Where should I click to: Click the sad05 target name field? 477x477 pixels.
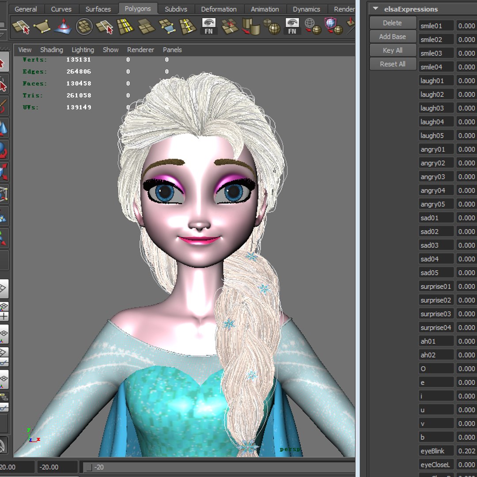436,273
